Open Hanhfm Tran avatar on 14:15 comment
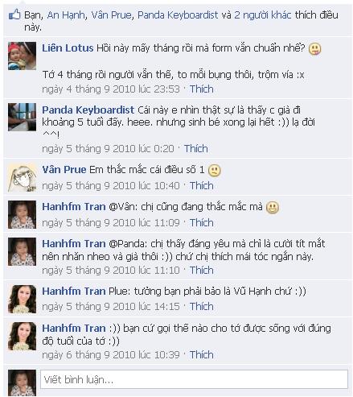Screen dimensions: 353x397 [x=22, y=299]
